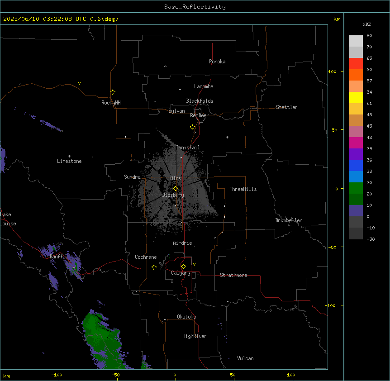Click the white asterisk marker east of Innisfail
Image resolution: width=390 pixels, height=381 pixels.
[x=227, y=137]
